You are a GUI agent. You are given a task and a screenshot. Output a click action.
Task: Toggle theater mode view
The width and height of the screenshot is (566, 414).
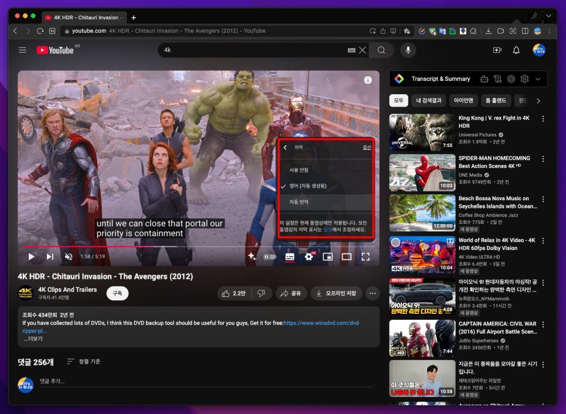tap(346, 256)
